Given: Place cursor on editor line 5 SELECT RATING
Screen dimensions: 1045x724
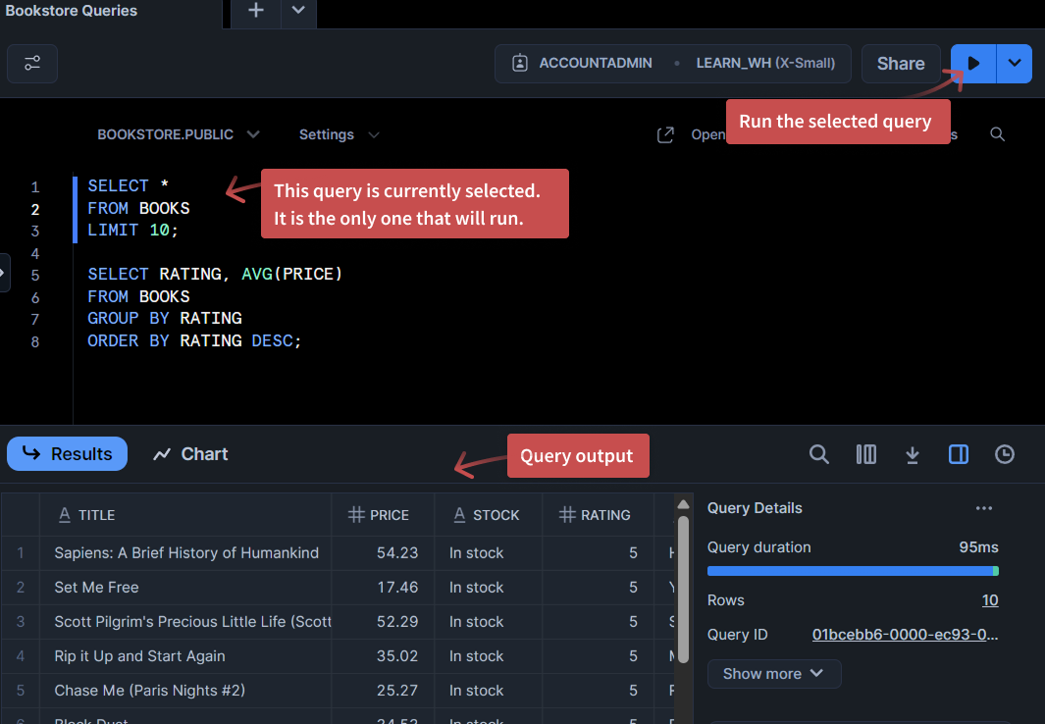Looking at the screenshot, I should (215, 275).
